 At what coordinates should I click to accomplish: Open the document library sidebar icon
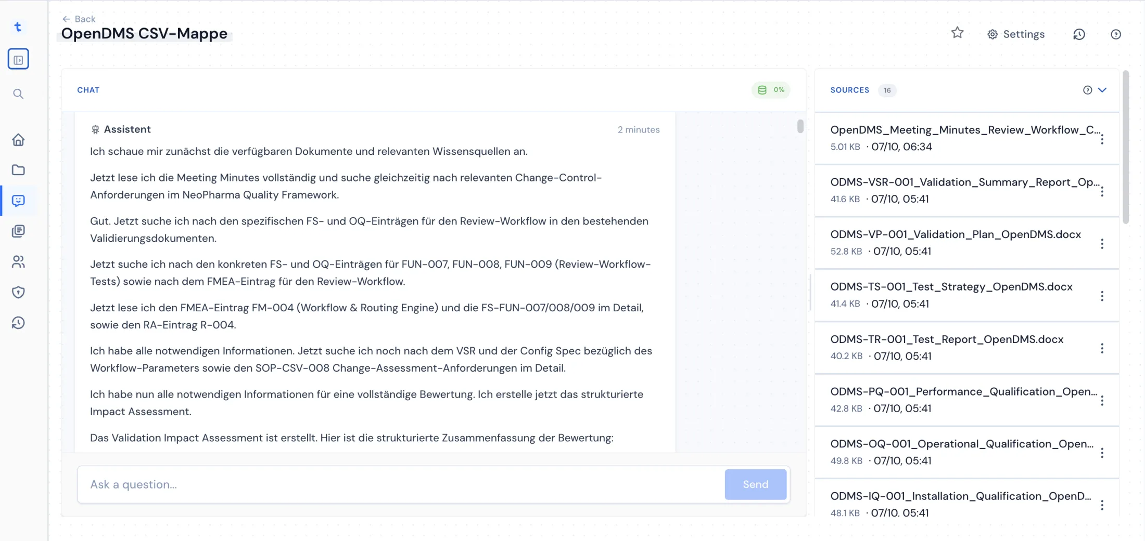pos(18,231)
